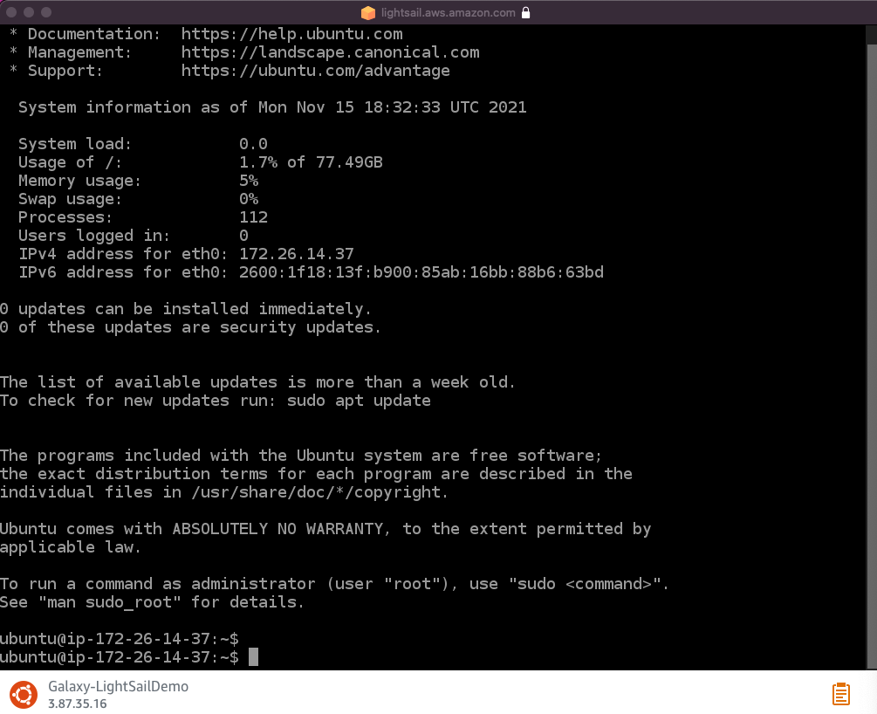Viewport: 877px width, 714px height.
Task: Click the 'man sudo_root' text
Action: coord(110,602)
